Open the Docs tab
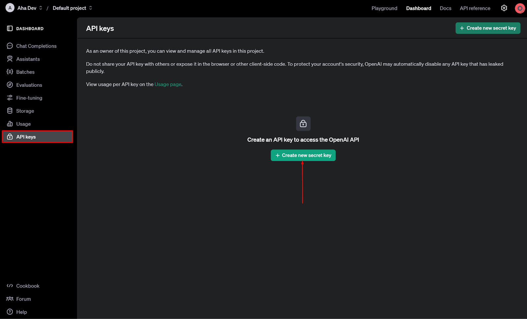This screenshot has width=527, height=319. click(445, 8)
